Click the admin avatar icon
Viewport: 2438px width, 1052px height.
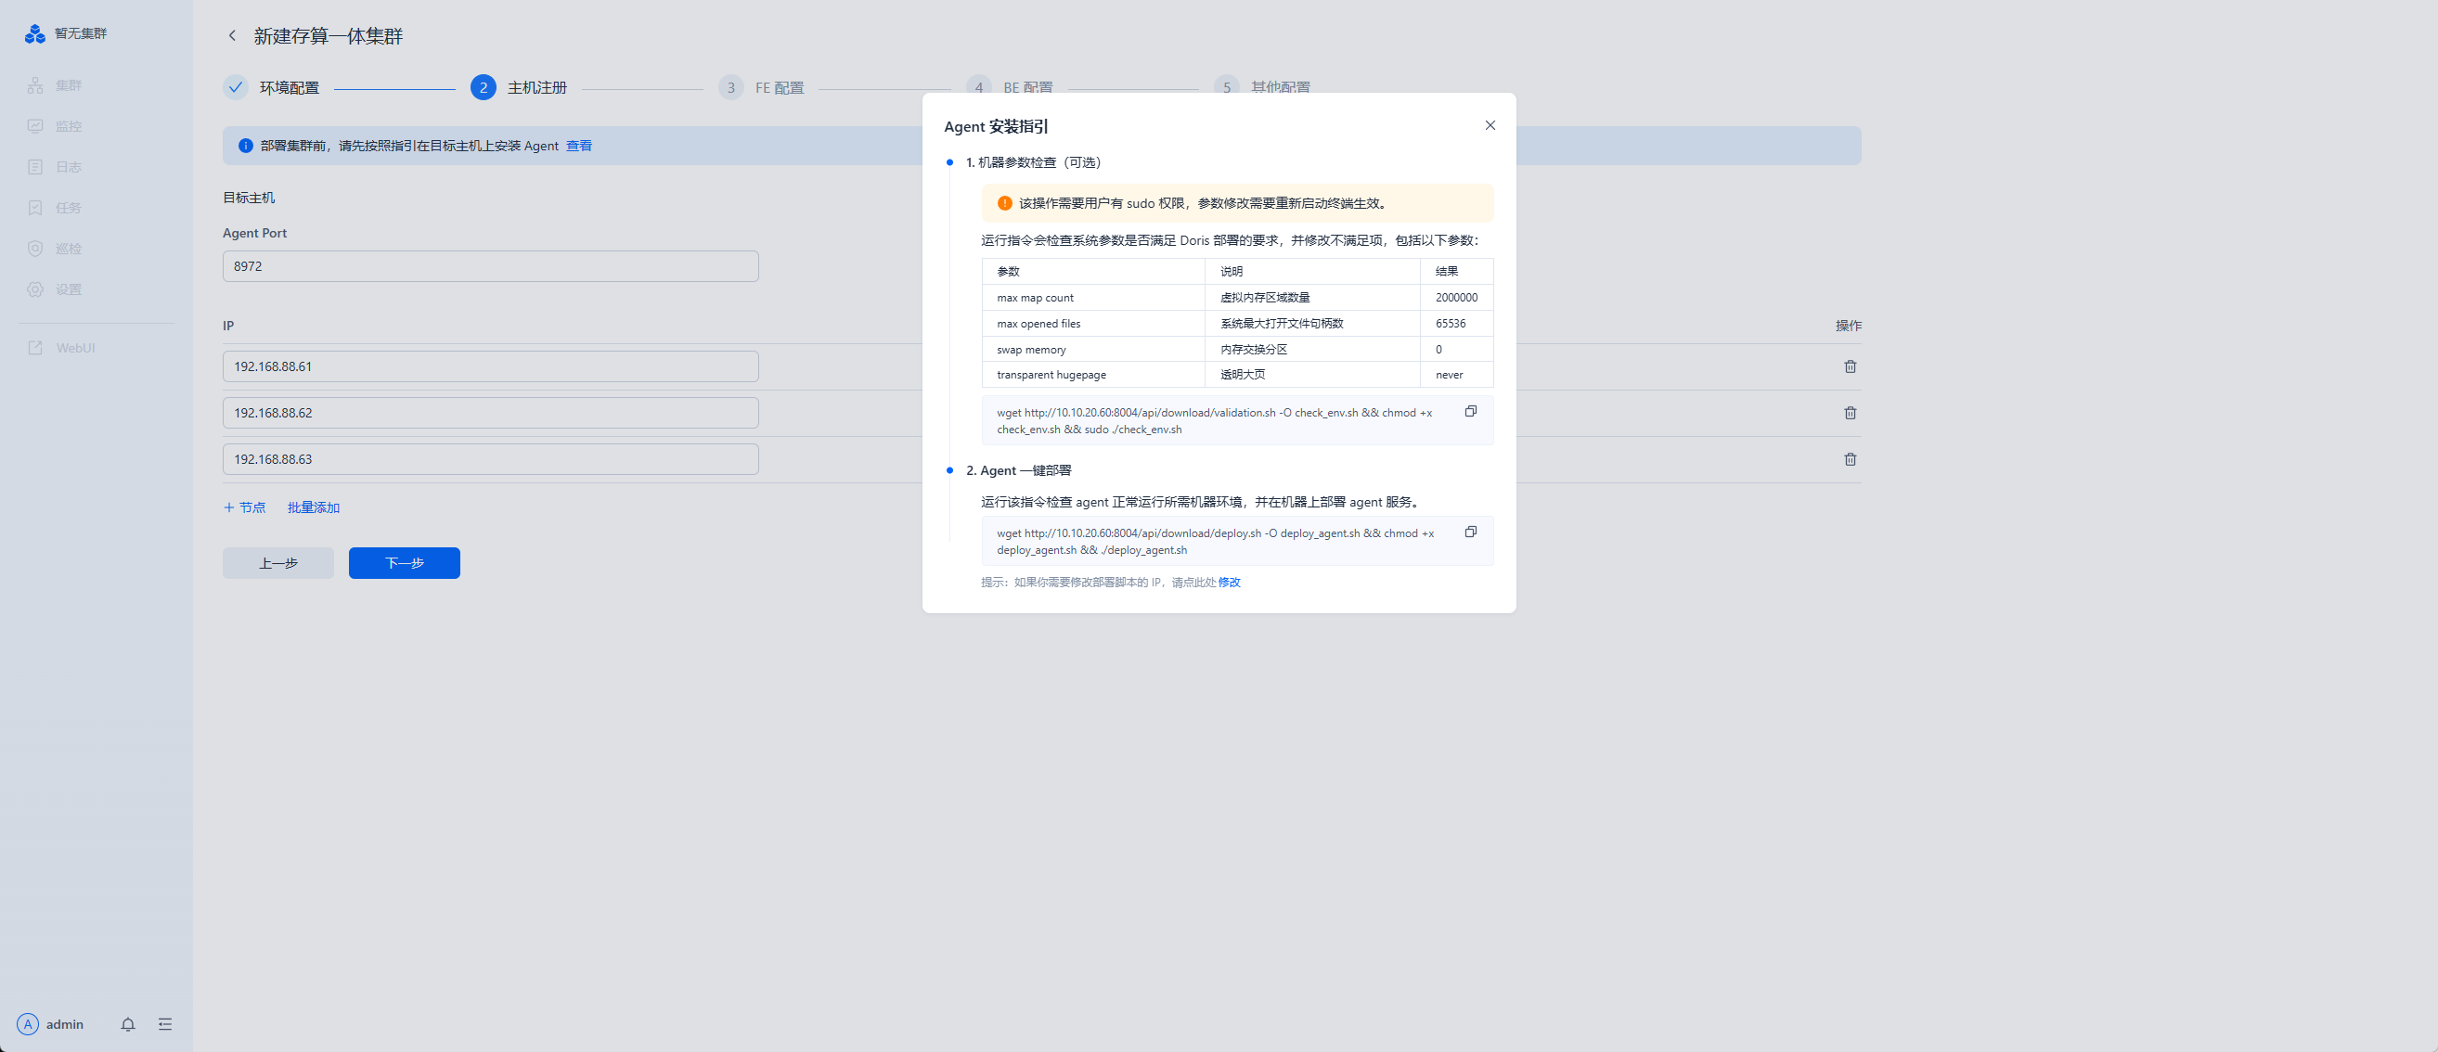pos(28,1023)
